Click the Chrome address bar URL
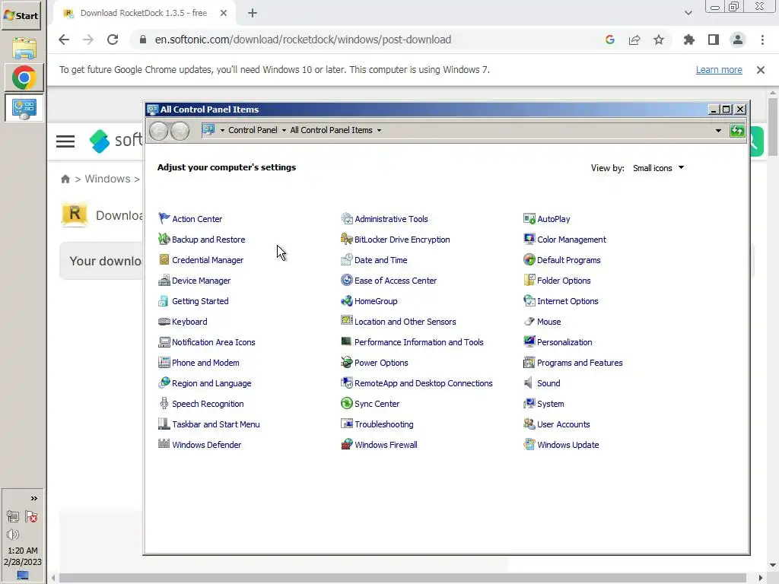Viewport: 779px width, 584px height. click(x=303, y=40)
